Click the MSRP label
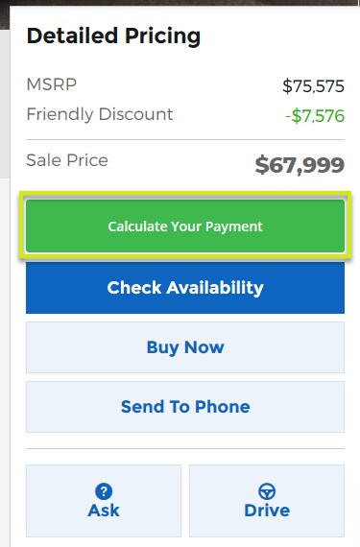 click(x=52, y=84)
